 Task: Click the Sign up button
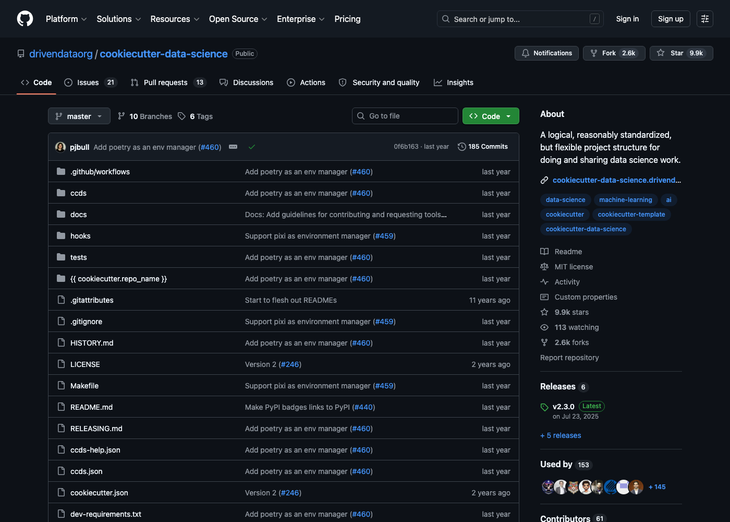coord(671,19)
